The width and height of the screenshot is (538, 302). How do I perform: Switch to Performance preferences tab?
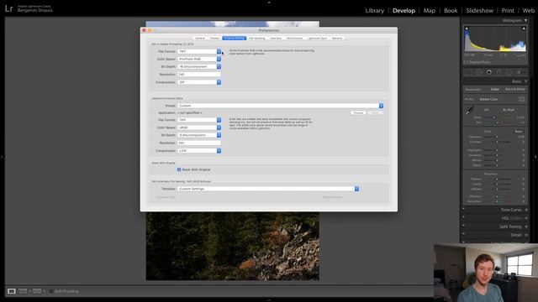[x=294, y=38]
